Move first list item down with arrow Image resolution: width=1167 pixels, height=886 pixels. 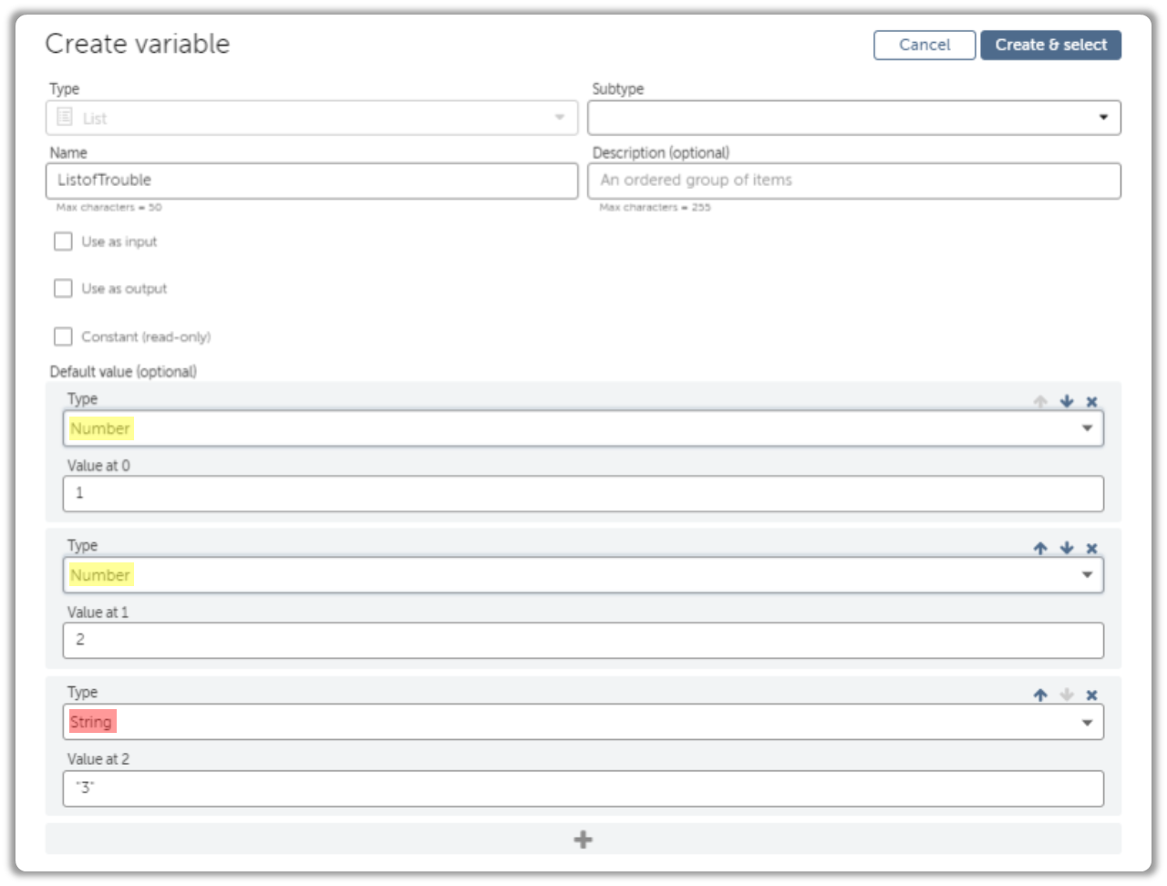[x=1067, y=401]
